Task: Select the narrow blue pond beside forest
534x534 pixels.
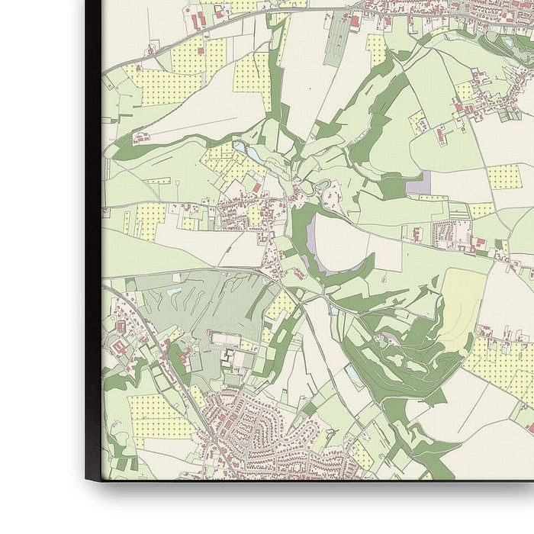Action: [x=352, y=375]
